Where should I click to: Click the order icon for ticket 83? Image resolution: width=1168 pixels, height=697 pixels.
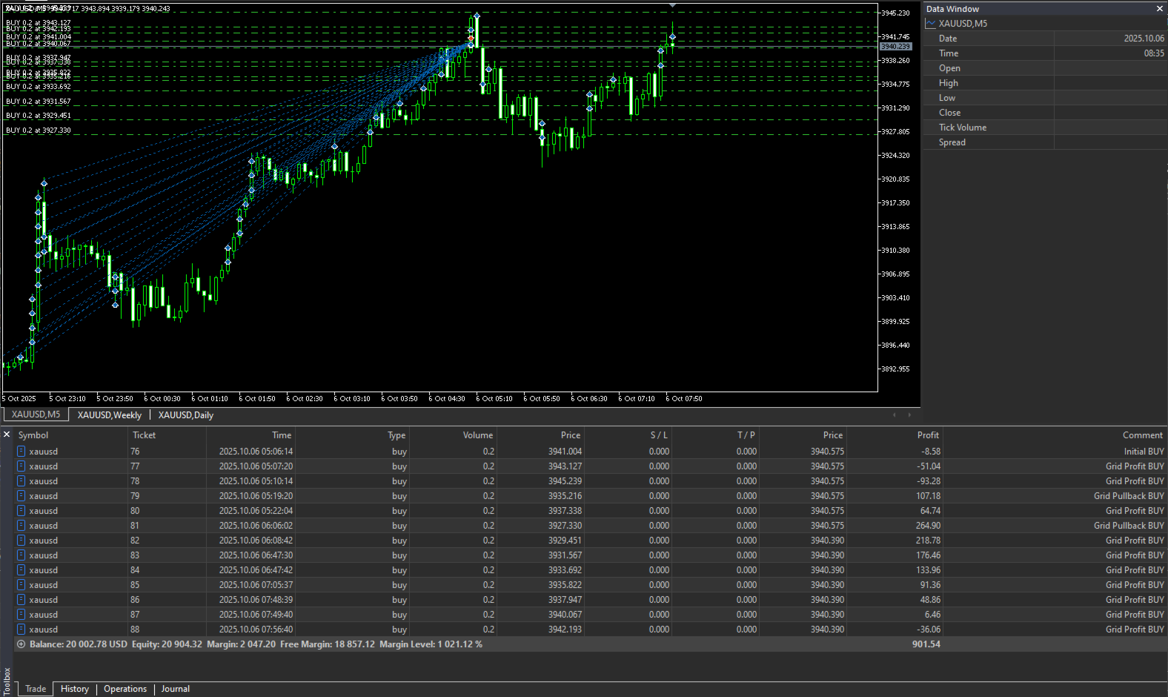coord(21,555)
